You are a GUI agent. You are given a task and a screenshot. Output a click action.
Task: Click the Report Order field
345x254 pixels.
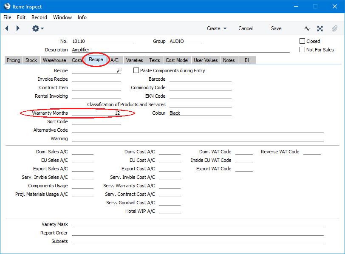(x=198, y=233)
